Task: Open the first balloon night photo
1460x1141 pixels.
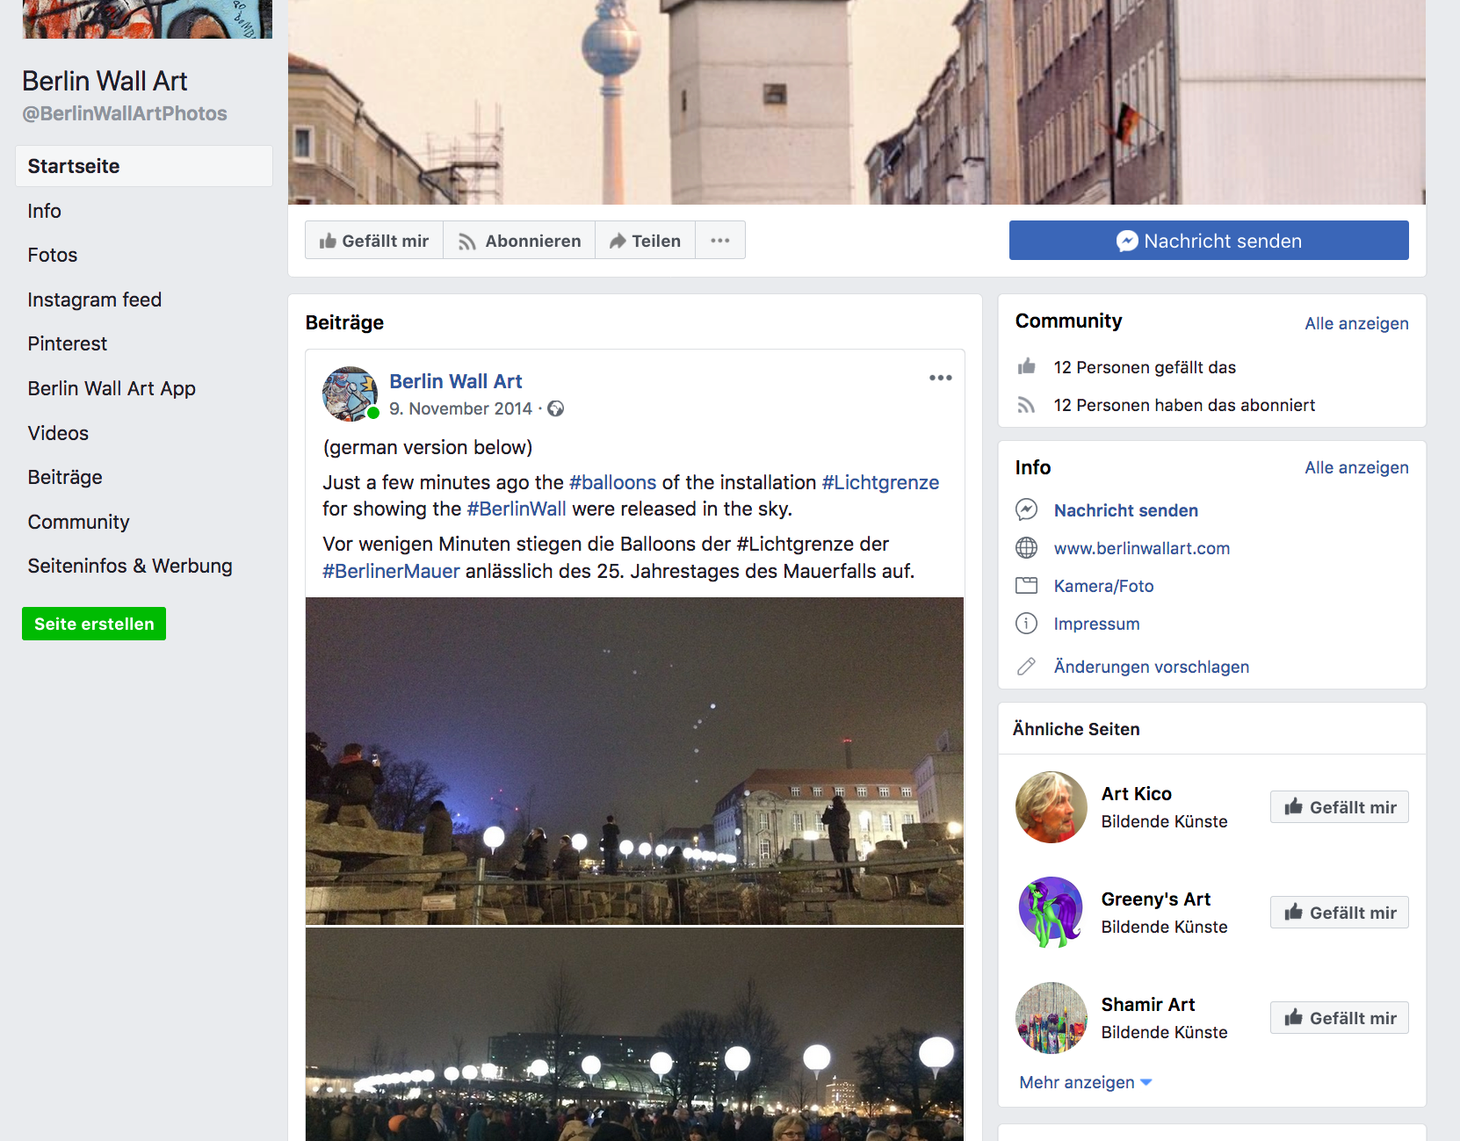Action: pyautogui.click(x=634, y=761)
